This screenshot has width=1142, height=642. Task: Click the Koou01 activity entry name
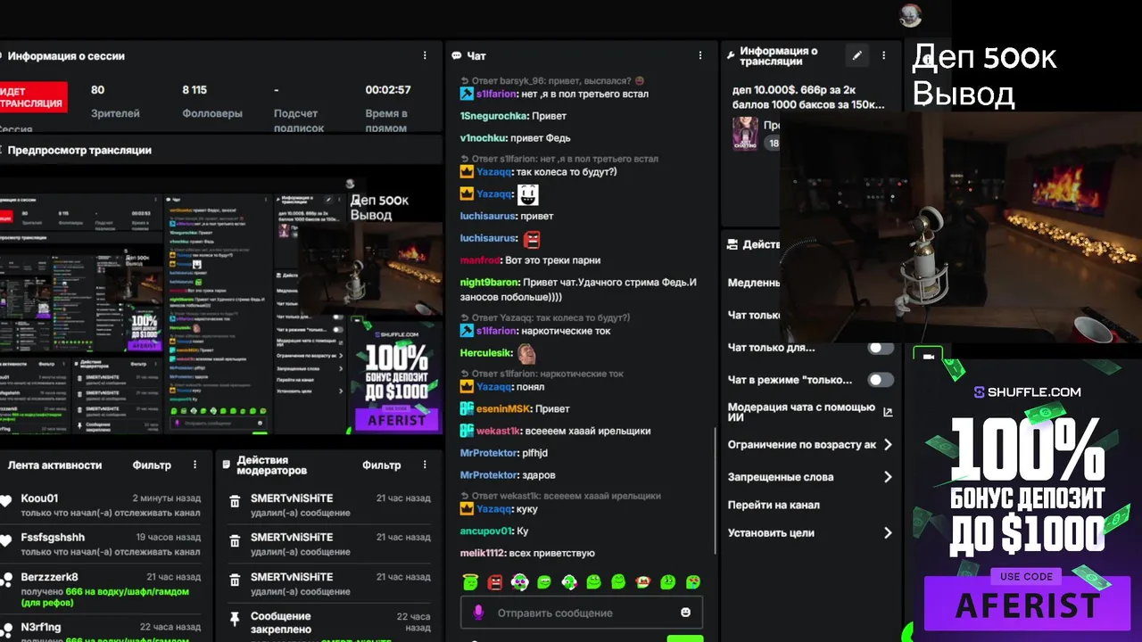point(39,498)
